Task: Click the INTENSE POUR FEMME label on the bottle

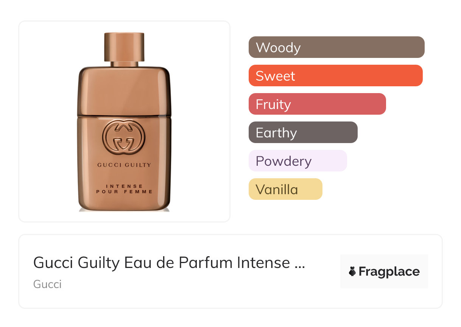Action: point(124,189)
